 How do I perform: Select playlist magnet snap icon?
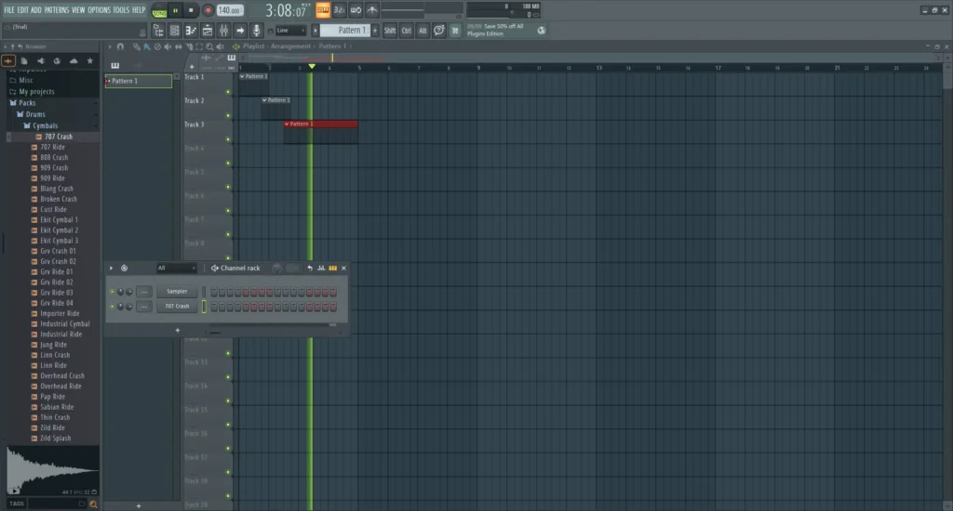pyautogui.click(x=120, y=46)
